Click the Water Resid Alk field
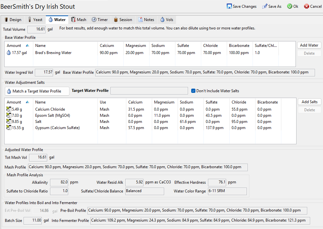The width and height of the screenshot is (323, 229). (x=134, y=182)
